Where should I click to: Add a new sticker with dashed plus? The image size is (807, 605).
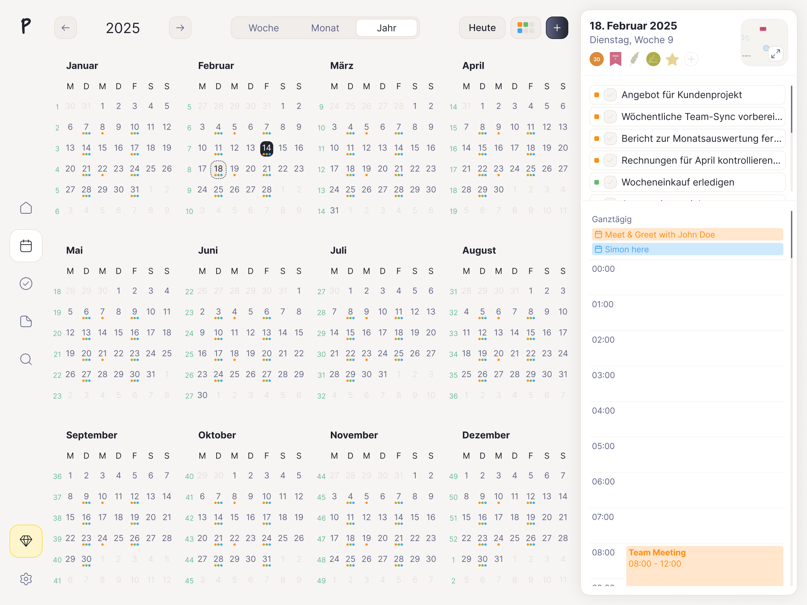(691, 59)
